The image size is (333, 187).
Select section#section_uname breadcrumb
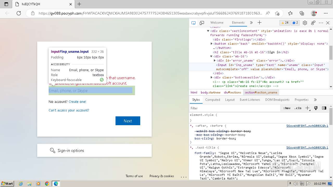point(261,92)
